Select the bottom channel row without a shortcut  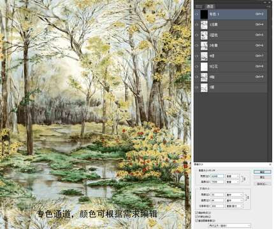coord(231,87)
